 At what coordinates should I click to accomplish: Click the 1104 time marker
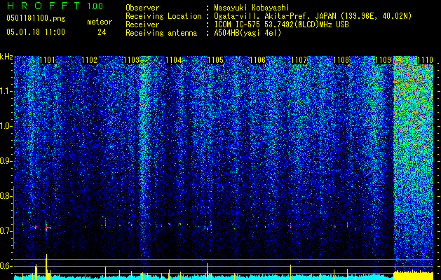pos(174,60)
